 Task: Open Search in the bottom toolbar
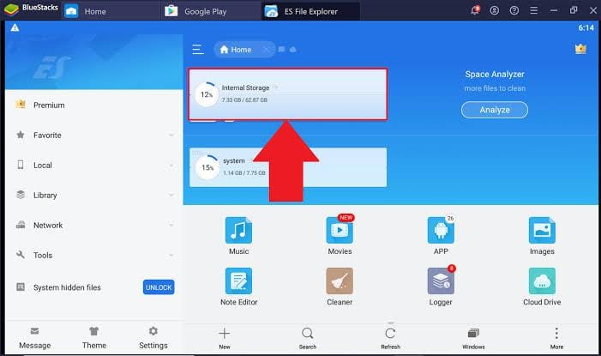[308, 338]
